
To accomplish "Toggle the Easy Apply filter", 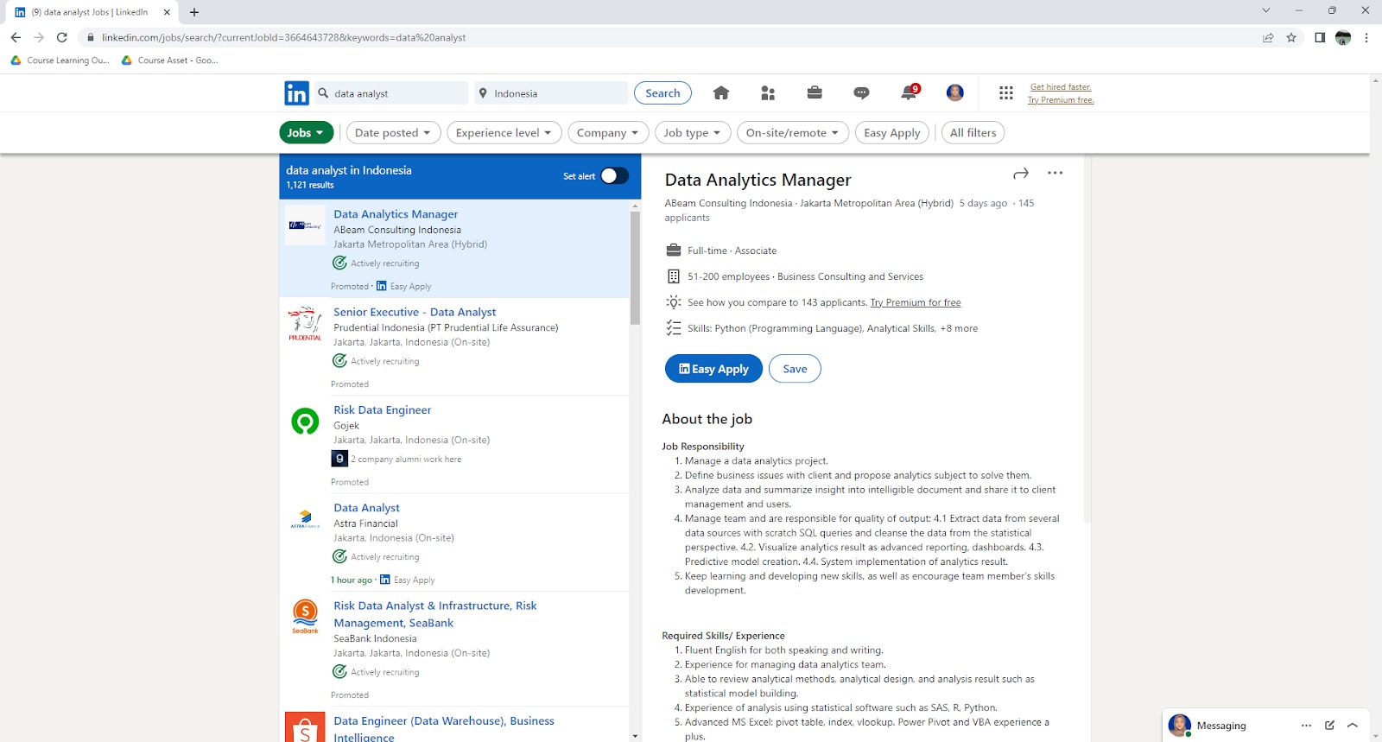I will click(x=892, y=133).
